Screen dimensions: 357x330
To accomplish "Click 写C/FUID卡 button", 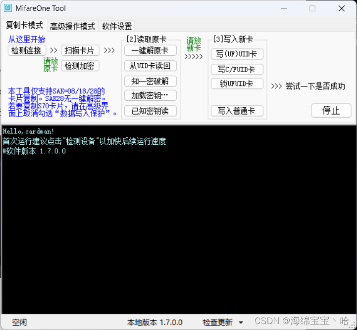I will coord(237,70).
